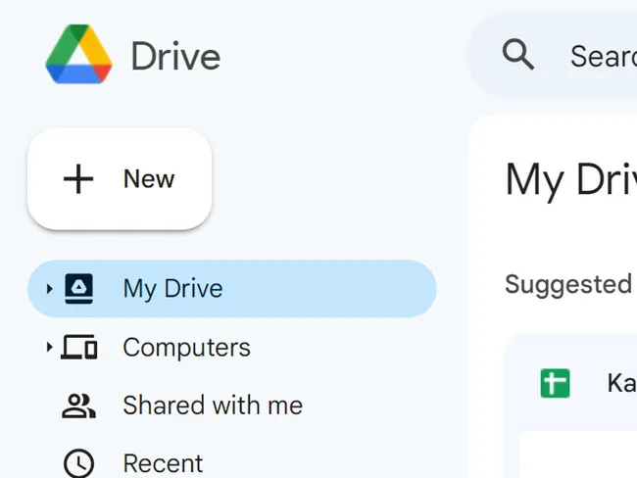Expand the Computers tree arrow
Screen dimensions: 637x478
point(50,347)
